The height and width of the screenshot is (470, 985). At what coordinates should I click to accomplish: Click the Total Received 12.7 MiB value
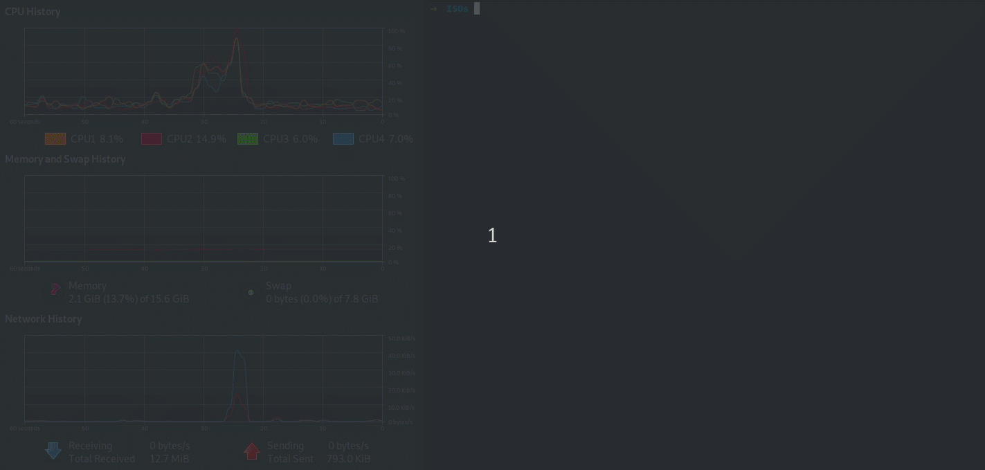[170, 459]
